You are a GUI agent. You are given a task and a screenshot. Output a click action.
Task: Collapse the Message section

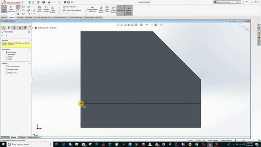click(30, 40)
